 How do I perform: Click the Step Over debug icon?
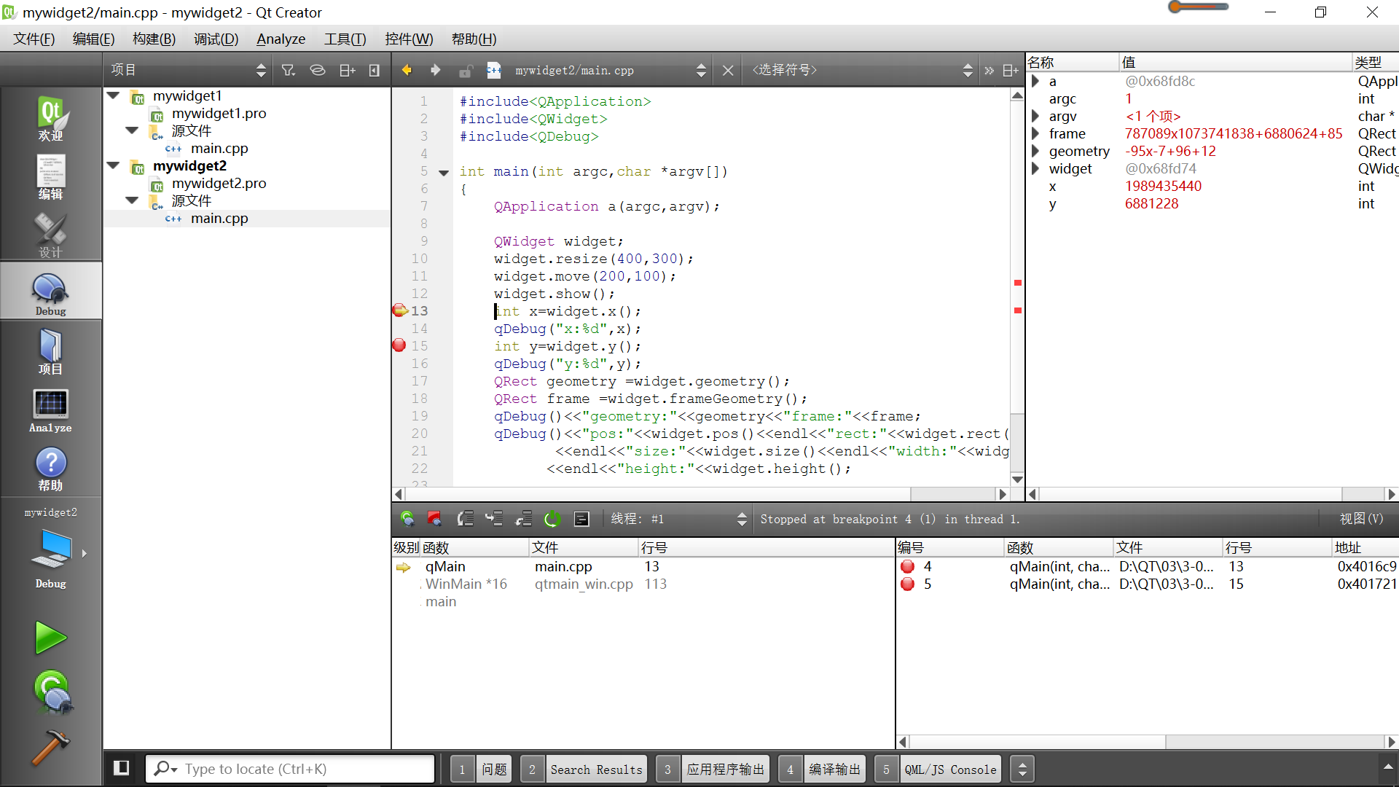pyautogui.click(x=465, y=519)
